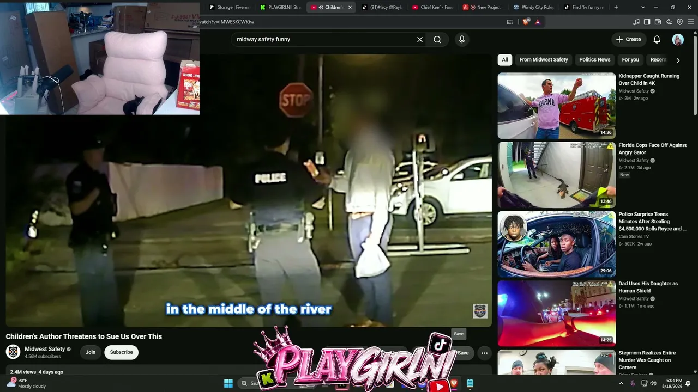
Task: Select the All filter chip
Action: (505, 60)
